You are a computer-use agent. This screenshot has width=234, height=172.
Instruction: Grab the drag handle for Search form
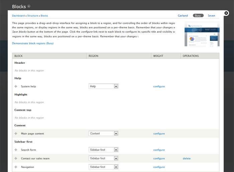point(16,150)
